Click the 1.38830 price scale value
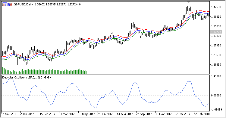 (216, 16)
